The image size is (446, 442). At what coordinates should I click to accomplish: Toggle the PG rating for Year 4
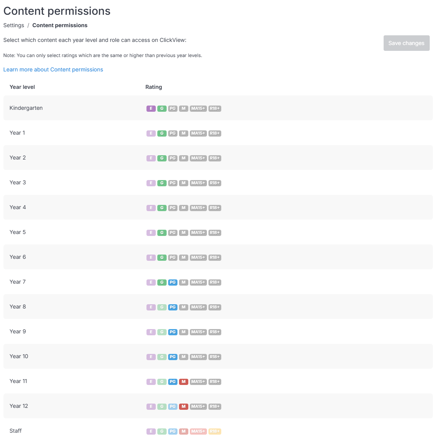[173, 208]
